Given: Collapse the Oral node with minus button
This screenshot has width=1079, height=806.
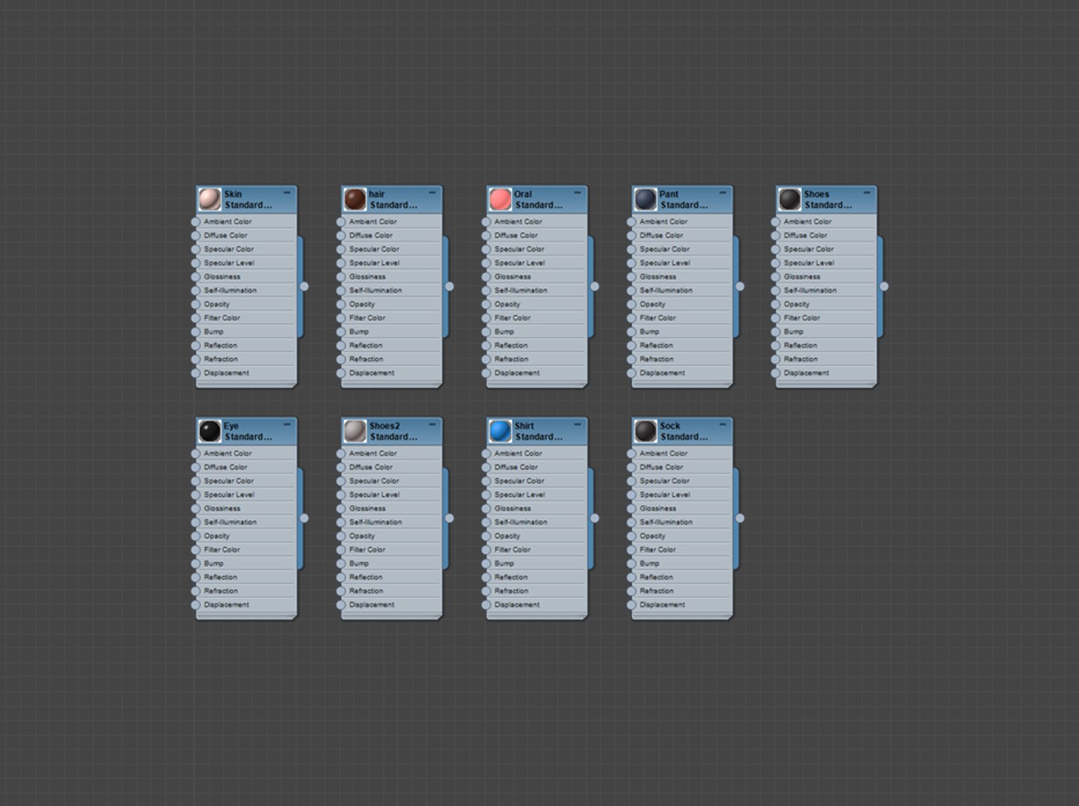Looking at the screenshot, I should tap(578, 193).
